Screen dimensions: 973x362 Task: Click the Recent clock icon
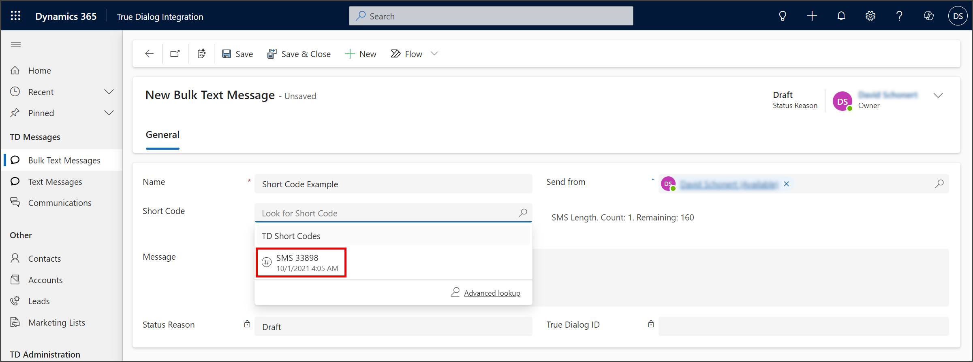click(x=15, y=91)
